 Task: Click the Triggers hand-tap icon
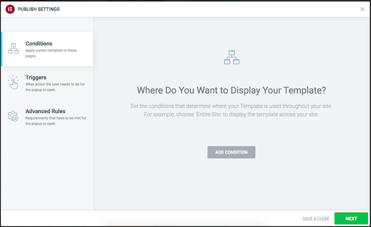click(13, 82)
